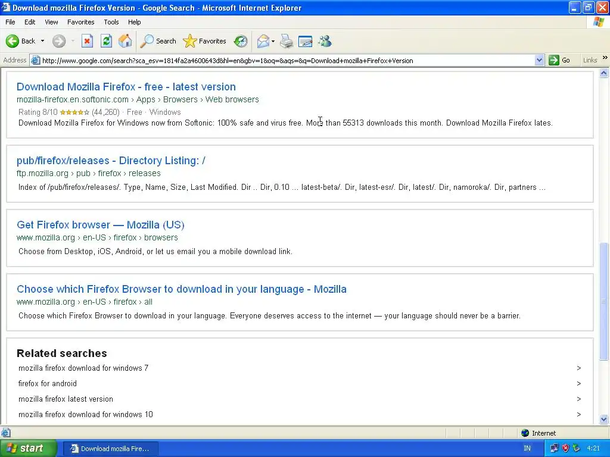Open the Edit menu
Image resolution: width=610 pixels, height=457 pixels.
30,22
